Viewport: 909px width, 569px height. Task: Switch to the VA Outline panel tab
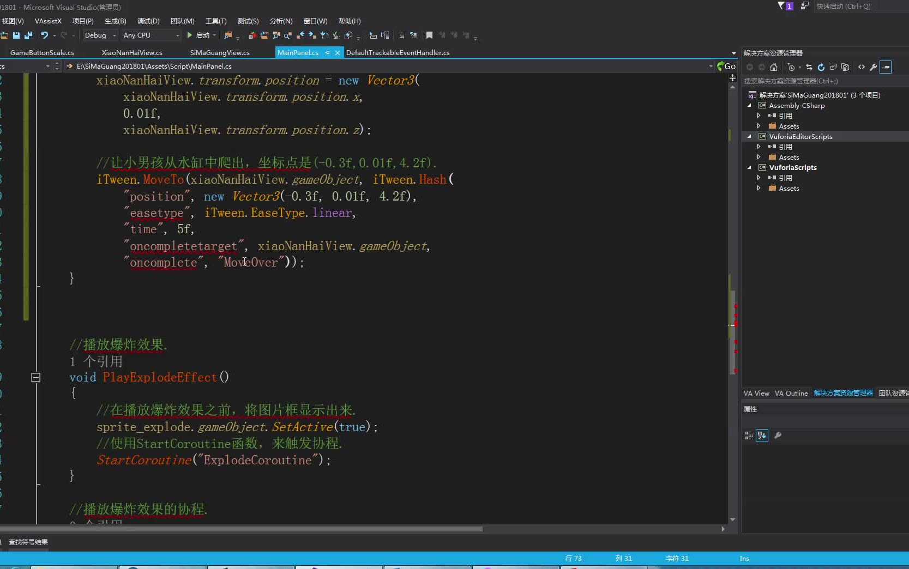[791, 394]
